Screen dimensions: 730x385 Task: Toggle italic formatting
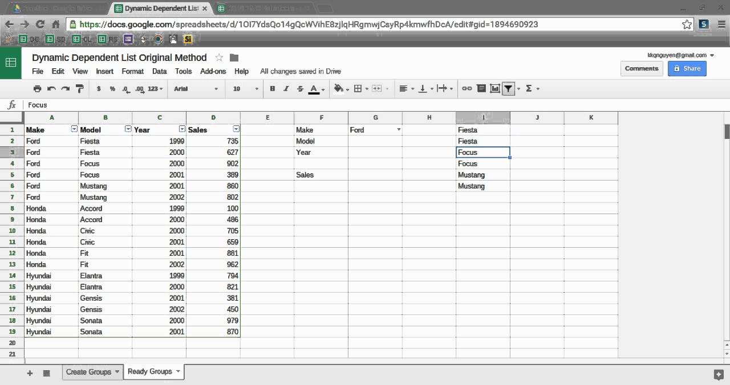point(286,88)
